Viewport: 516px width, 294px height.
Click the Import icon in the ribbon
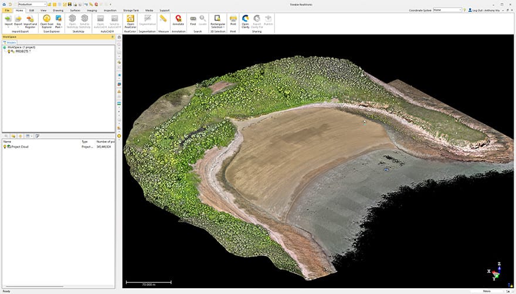click(x=8, y=19)
